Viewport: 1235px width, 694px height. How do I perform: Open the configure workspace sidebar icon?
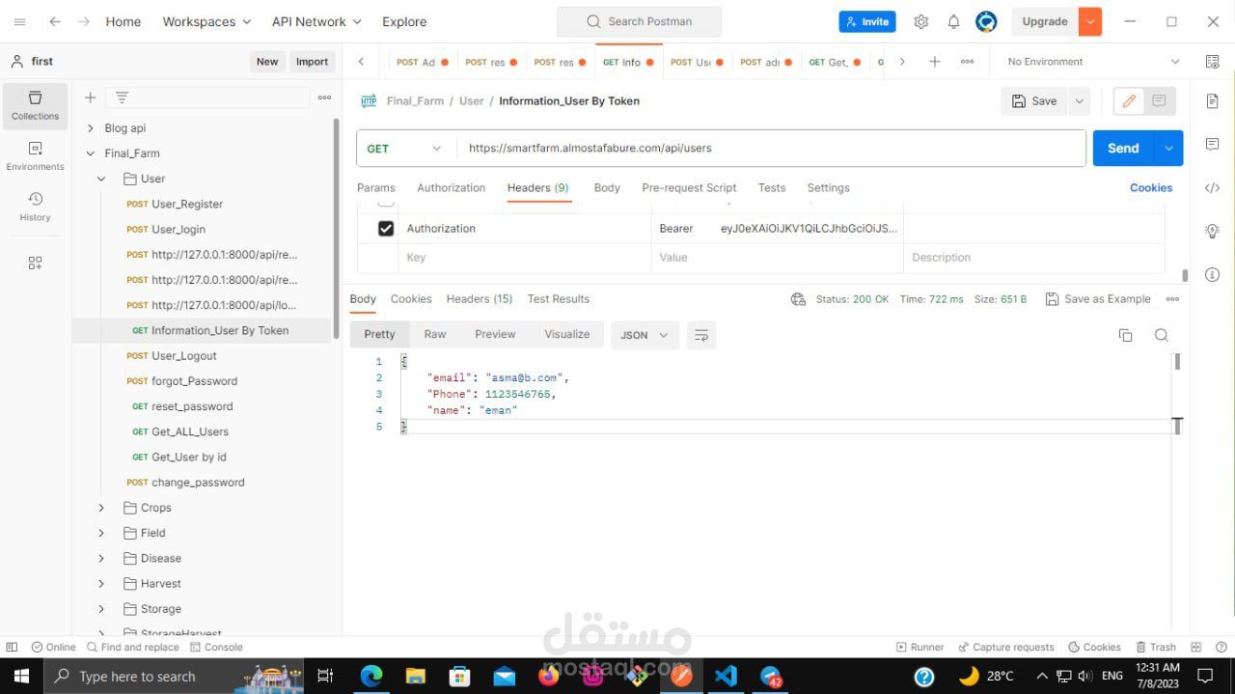[x=36, y=263]
